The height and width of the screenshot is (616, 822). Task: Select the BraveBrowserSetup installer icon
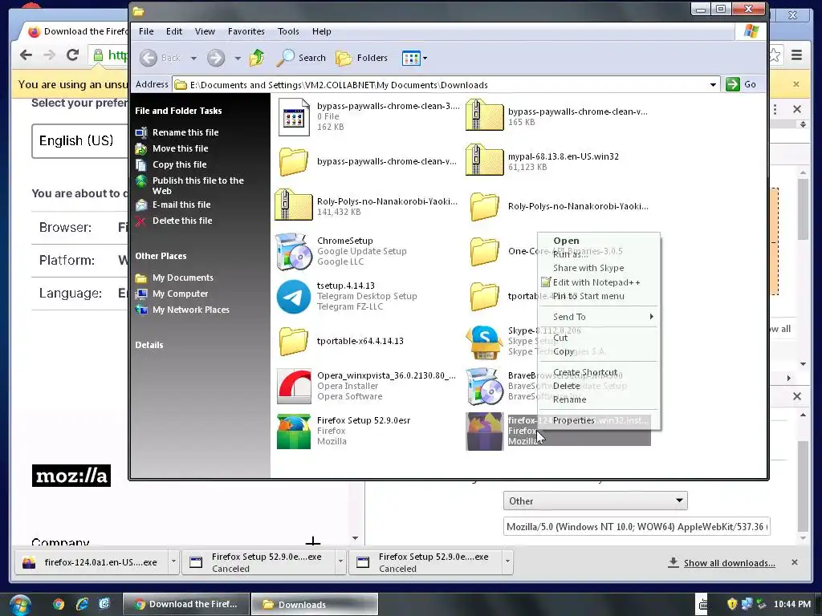pos(484,387)
